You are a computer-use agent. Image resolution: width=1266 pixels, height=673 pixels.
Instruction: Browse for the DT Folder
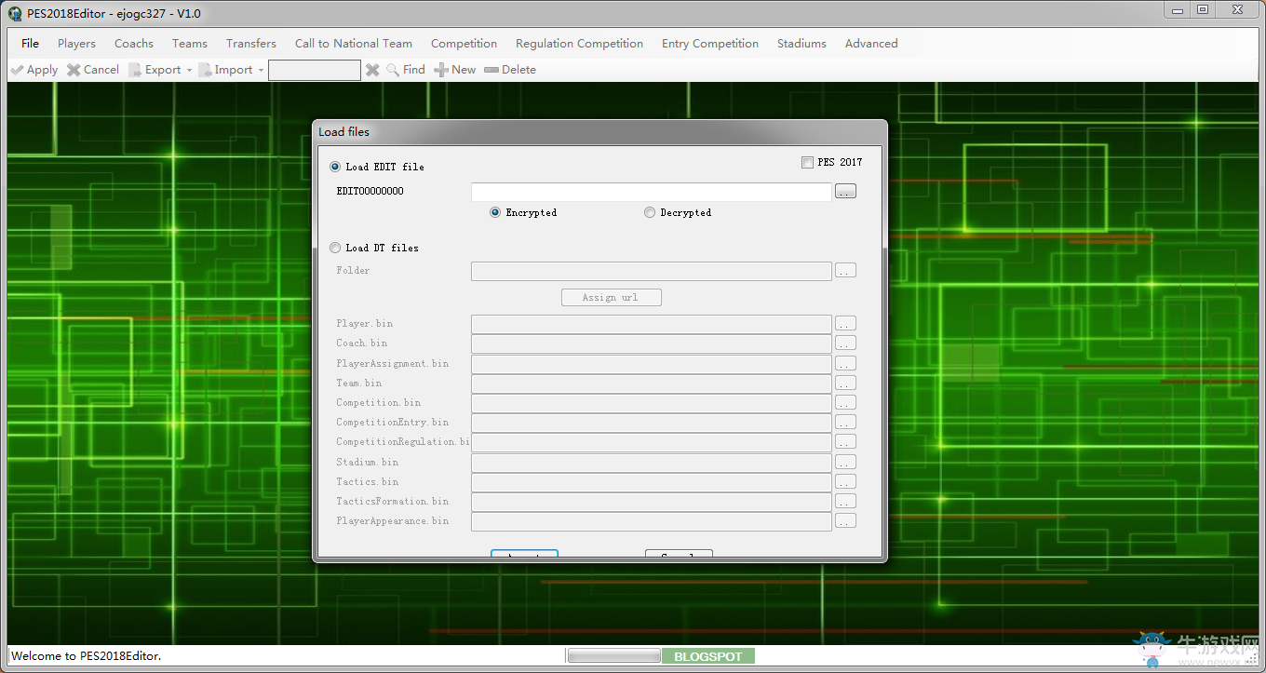pos(845,271)
